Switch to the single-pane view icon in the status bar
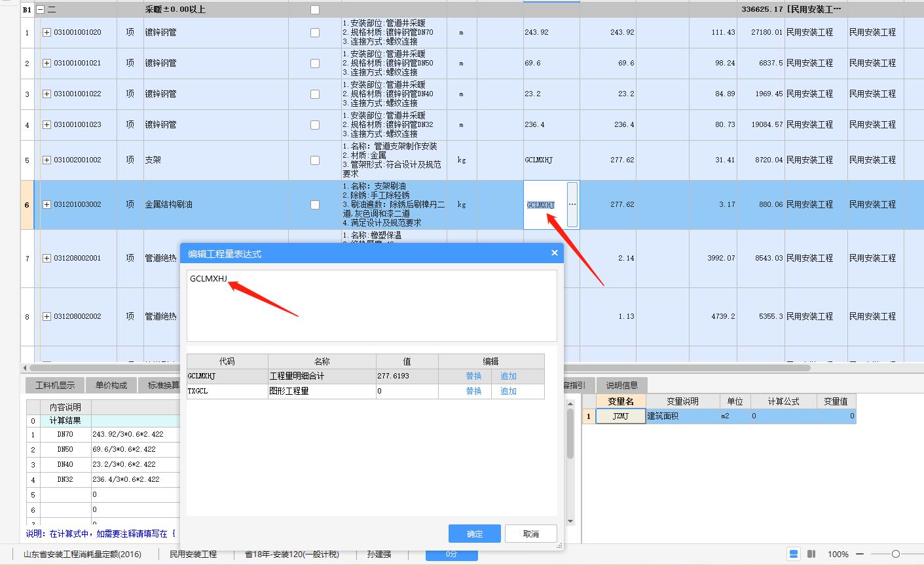 pyautogui.click(x=794, y=554)
